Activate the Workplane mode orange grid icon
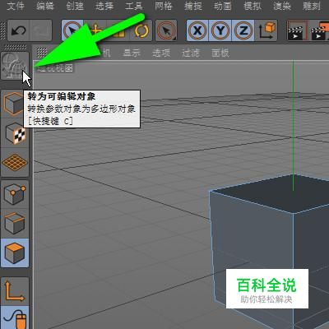 point(15,162)
